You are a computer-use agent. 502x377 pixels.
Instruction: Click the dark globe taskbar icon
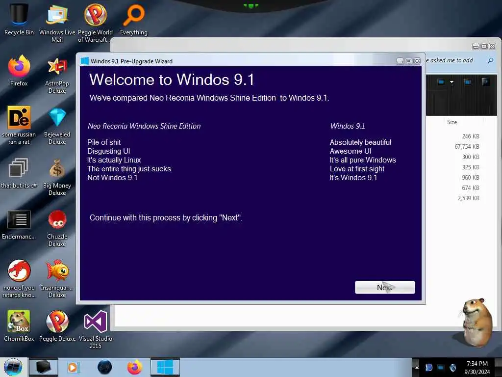tap(105, 367)
